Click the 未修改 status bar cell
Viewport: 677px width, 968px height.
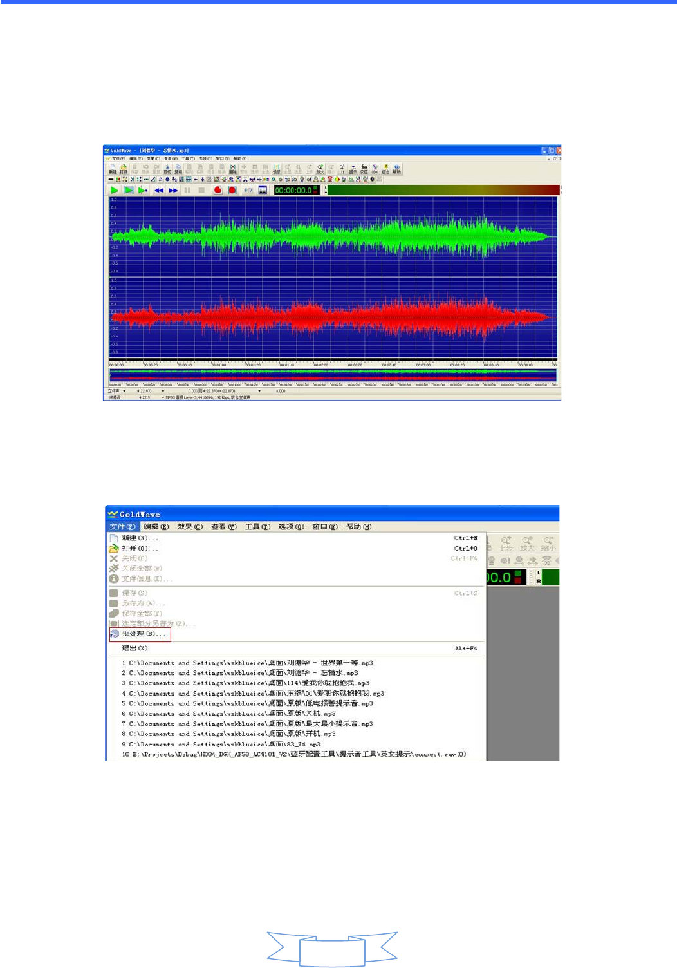115,397
